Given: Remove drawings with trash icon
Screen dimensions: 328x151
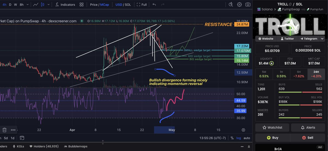Looking at the screenshot, I should (4, 130).
